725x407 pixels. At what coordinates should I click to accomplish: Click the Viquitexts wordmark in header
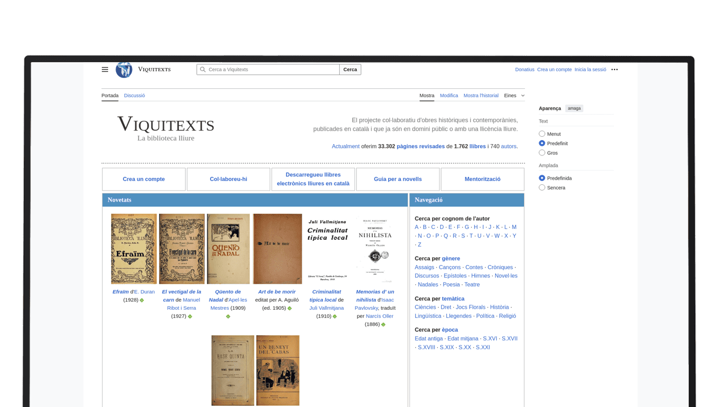coord(154,69)
